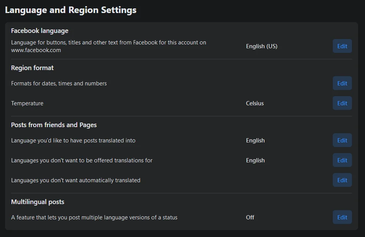Click the Temperature row label
Screen dimensions: 365x237
point(27,103)
